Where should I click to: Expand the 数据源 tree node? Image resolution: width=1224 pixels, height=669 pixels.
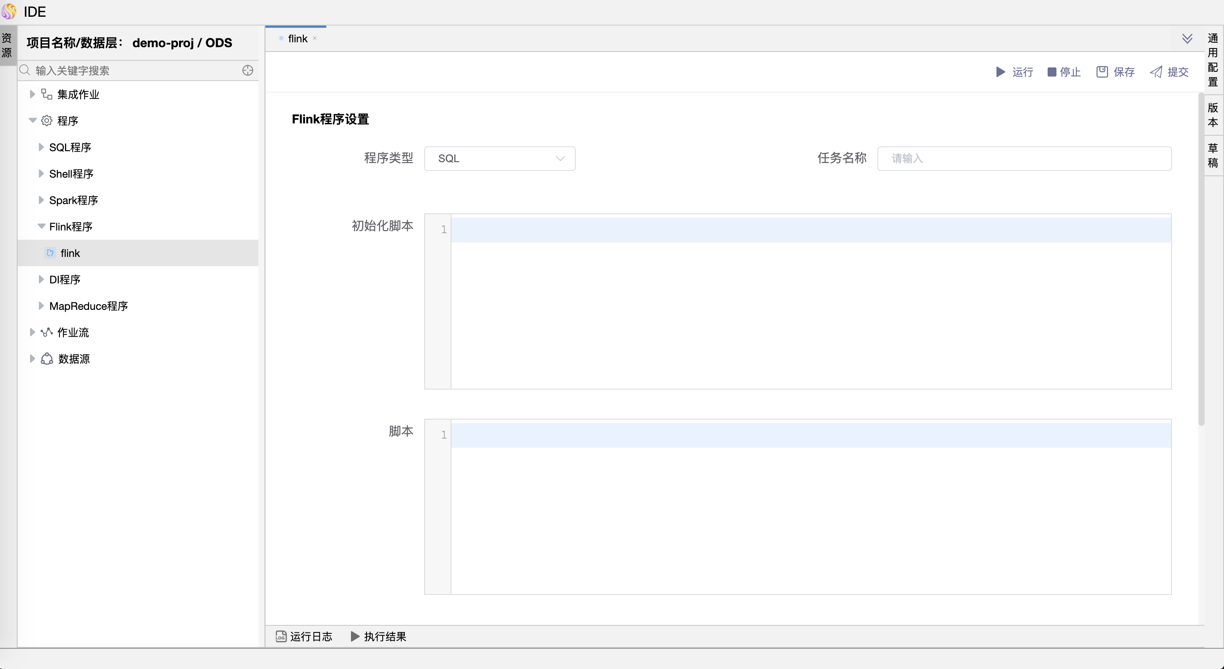pyautogui.click(x=32, y=358)
